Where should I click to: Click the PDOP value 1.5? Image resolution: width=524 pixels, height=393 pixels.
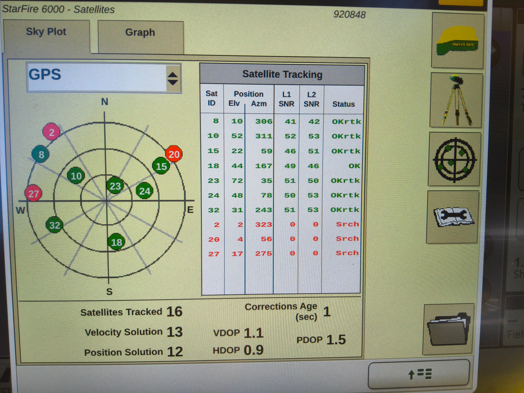pyautogui.click(x=336, y=340)
